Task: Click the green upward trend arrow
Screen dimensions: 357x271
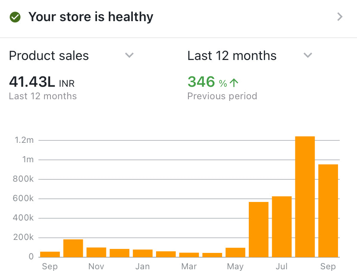Action: pos(234,83)
